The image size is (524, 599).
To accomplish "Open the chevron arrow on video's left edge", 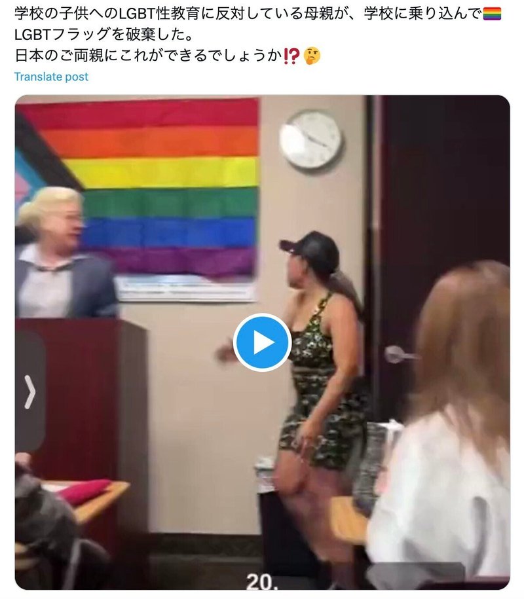I will [x=30, y=392].
